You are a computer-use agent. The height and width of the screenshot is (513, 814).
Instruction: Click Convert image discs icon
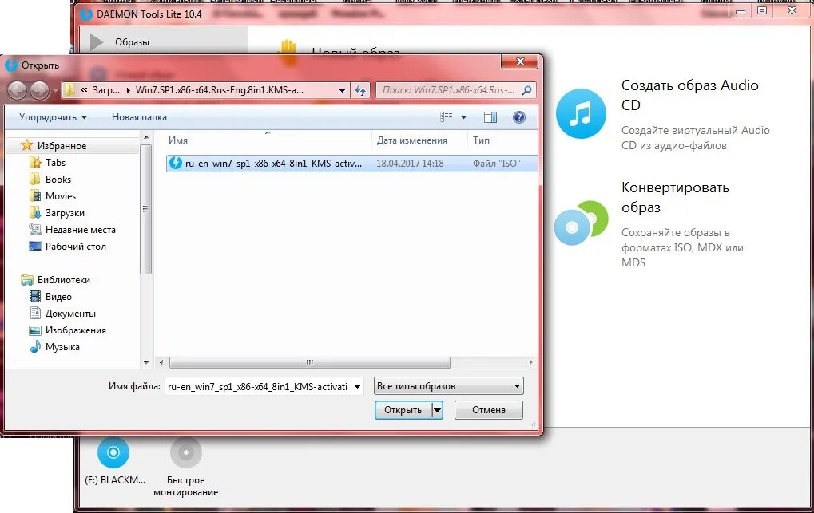point(581,223)
